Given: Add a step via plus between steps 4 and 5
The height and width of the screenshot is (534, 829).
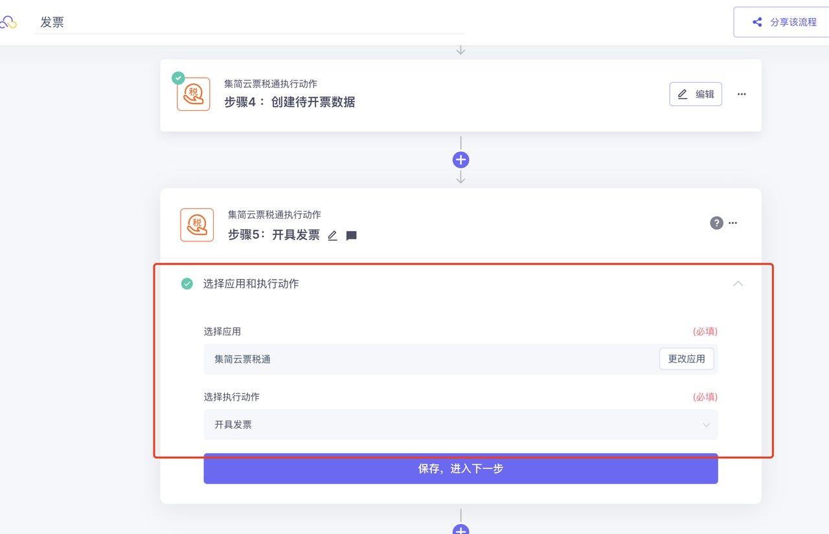Looking at the screenshot, I should click(x=460, y=159).
